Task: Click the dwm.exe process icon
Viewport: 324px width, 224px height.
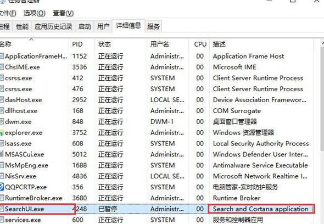Action: pos(2,121)
